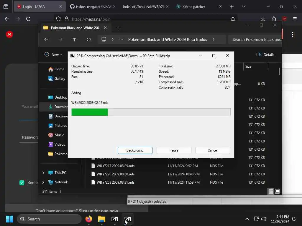Select file WB r7226 2009.08.30.nds

tap(115, 174)
